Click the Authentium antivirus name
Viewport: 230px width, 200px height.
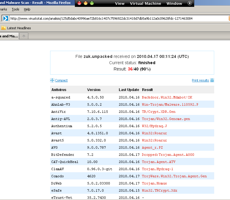click(62, 126)
